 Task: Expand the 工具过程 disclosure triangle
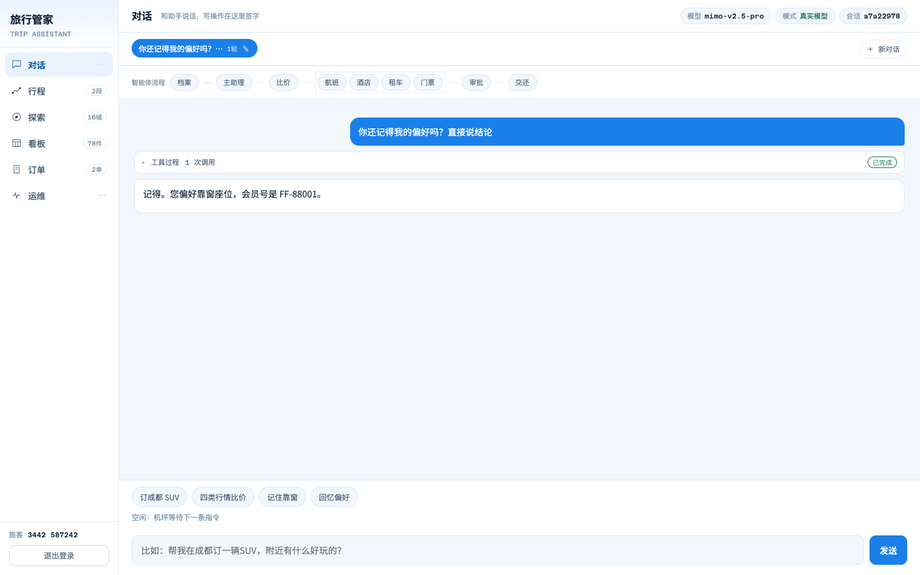coord(143,162)
